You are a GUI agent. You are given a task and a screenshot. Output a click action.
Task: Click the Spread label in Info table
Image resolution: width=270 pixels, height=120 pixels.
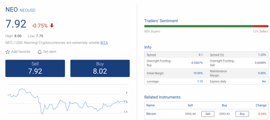pos(151,55)
